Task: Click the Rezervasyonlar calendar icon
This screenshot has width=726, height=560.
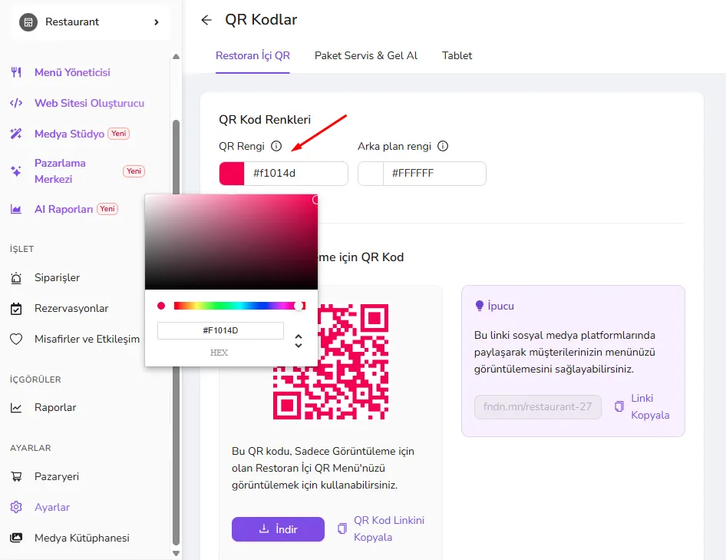Action: 16,308
